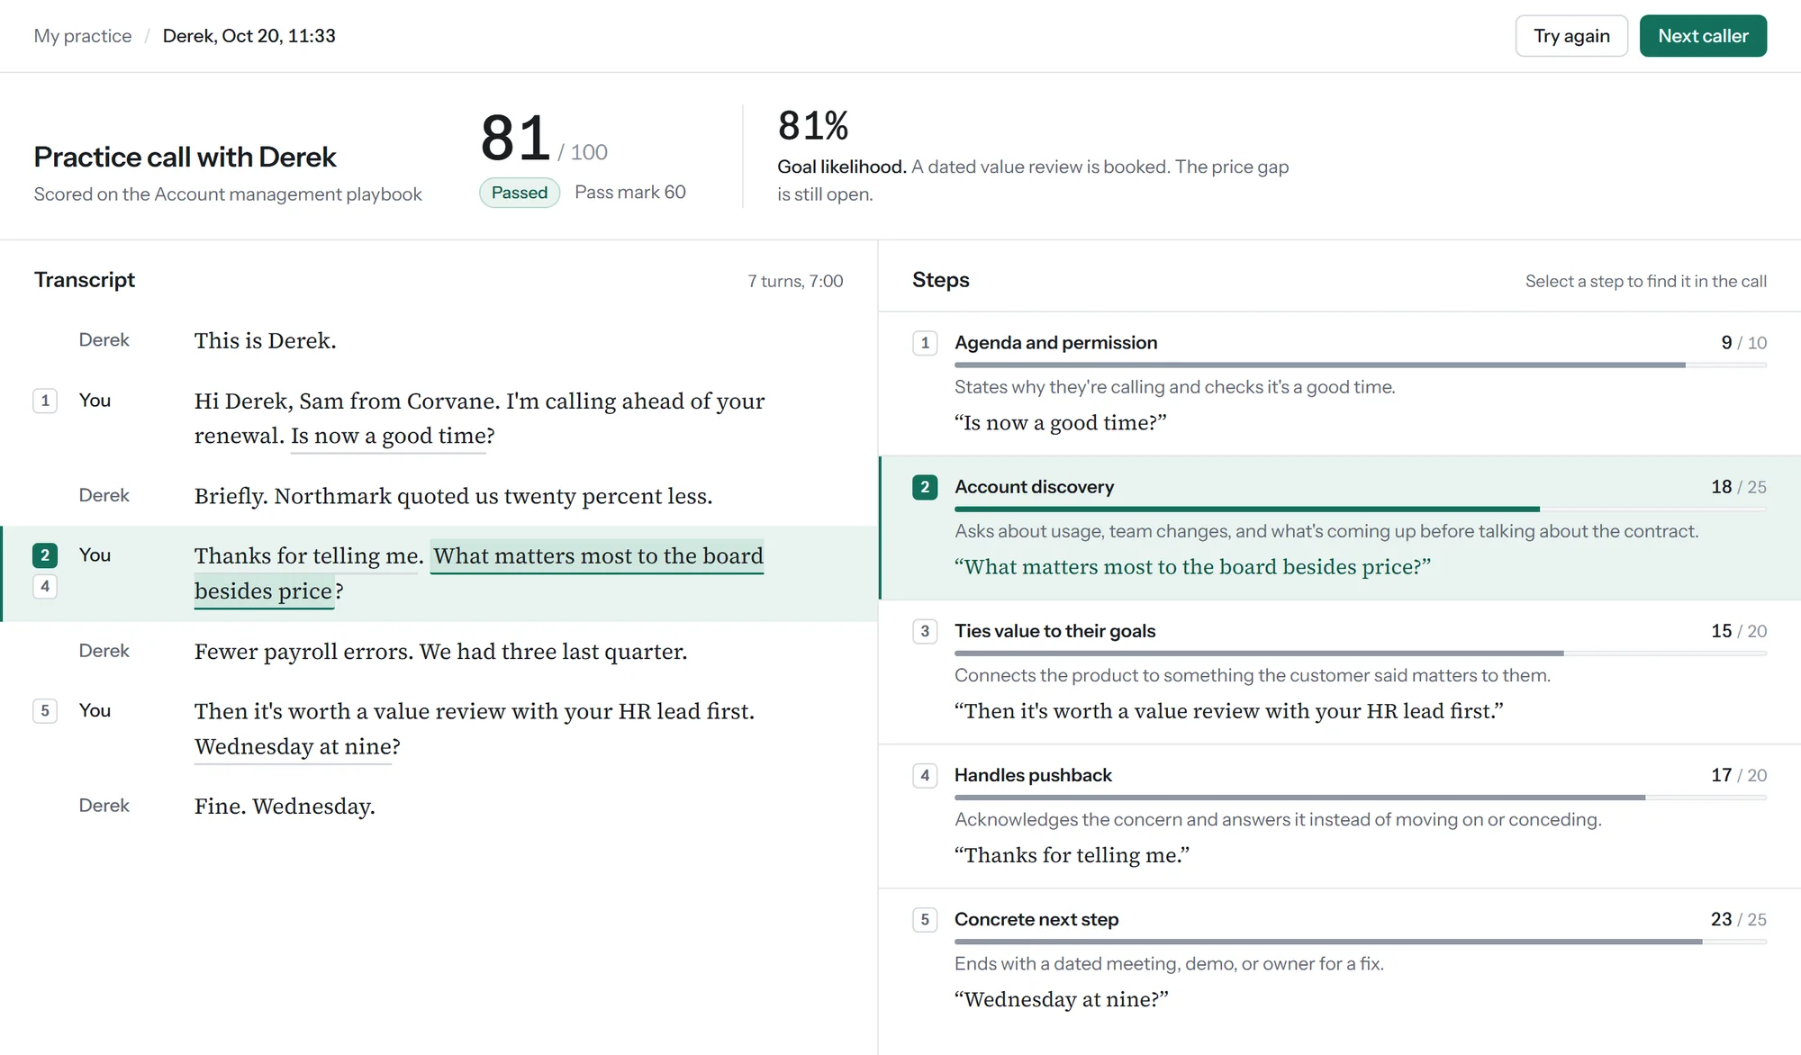Open the Handles pushback step
The height and width of the screenshot is (1055, 1801).
point(1340,816)
